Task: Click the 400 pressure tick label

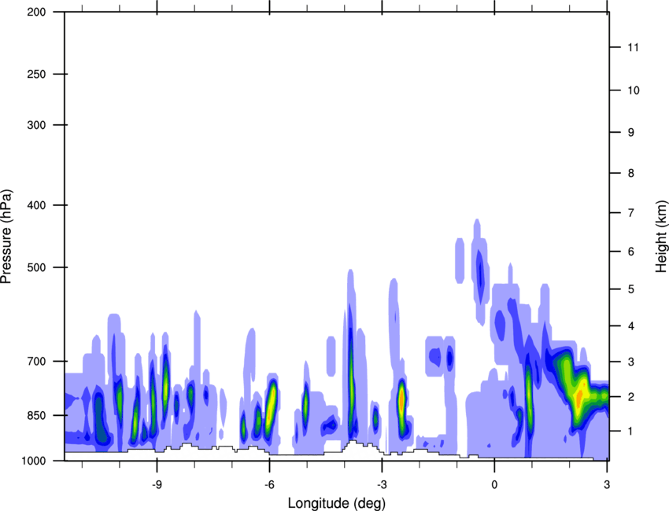Action: 36,205
